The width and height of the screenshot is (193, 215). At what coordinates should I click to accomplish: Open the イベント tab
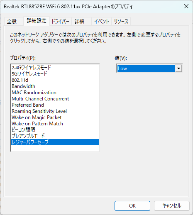101,22
